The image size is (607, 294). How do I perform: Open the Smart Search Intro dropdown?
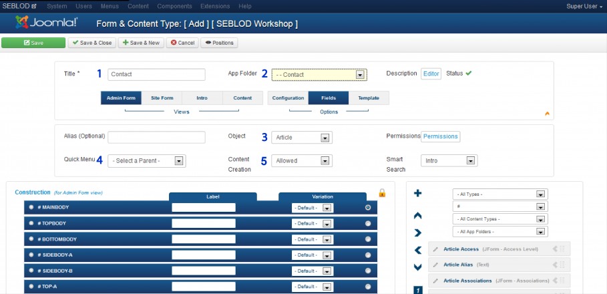[x=449, y=160]
